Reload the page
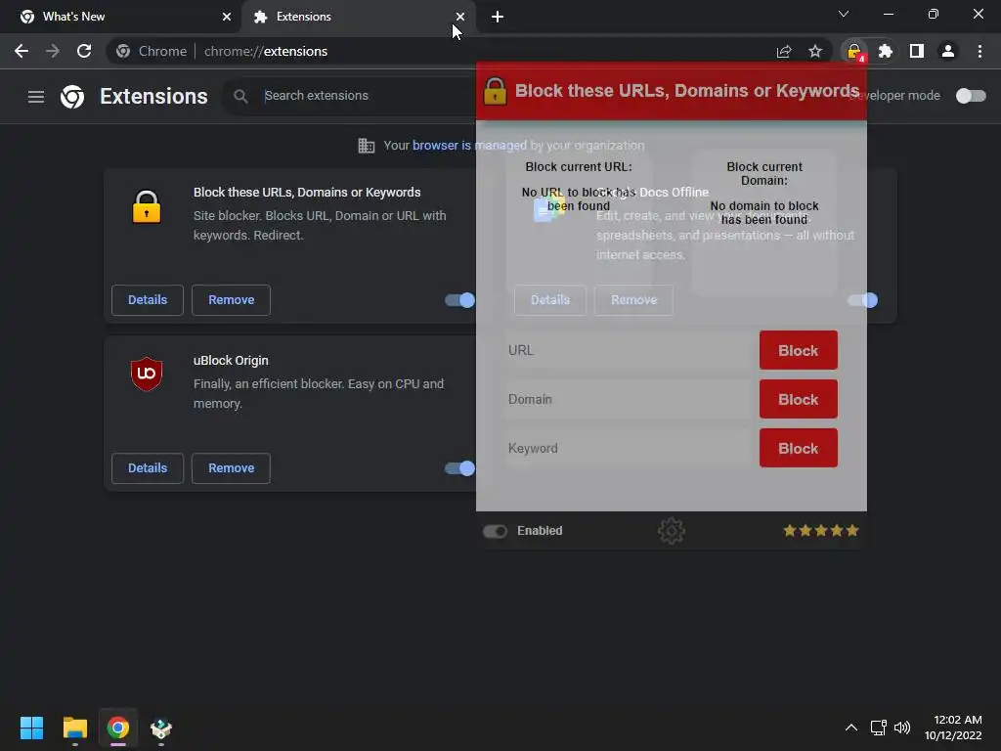Screen dimensions: 1001x751 84,51
